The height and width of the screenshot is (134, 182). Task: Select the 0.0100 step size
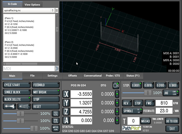161,85
